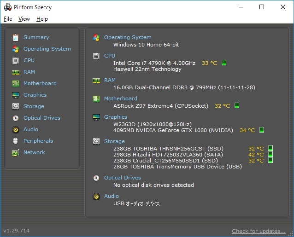Select CPU in the sidebar

pos(29,60)
